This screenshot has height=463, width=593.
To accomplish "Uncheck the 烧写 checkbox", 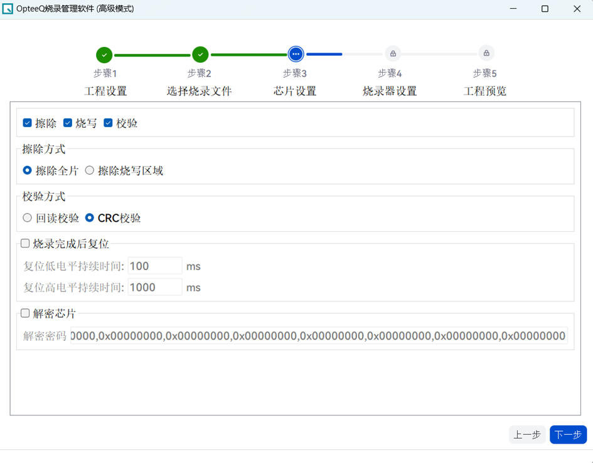I will coord(68,123).
